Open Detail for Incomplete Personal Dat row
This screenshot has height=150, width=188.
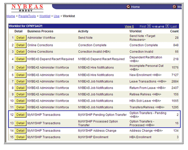coord(20,68)
